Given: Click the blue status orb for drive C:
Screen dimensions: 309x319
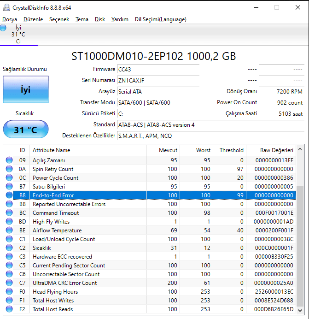Looking at the screenshot, I should pyautogui.click(x=3, y=28).
